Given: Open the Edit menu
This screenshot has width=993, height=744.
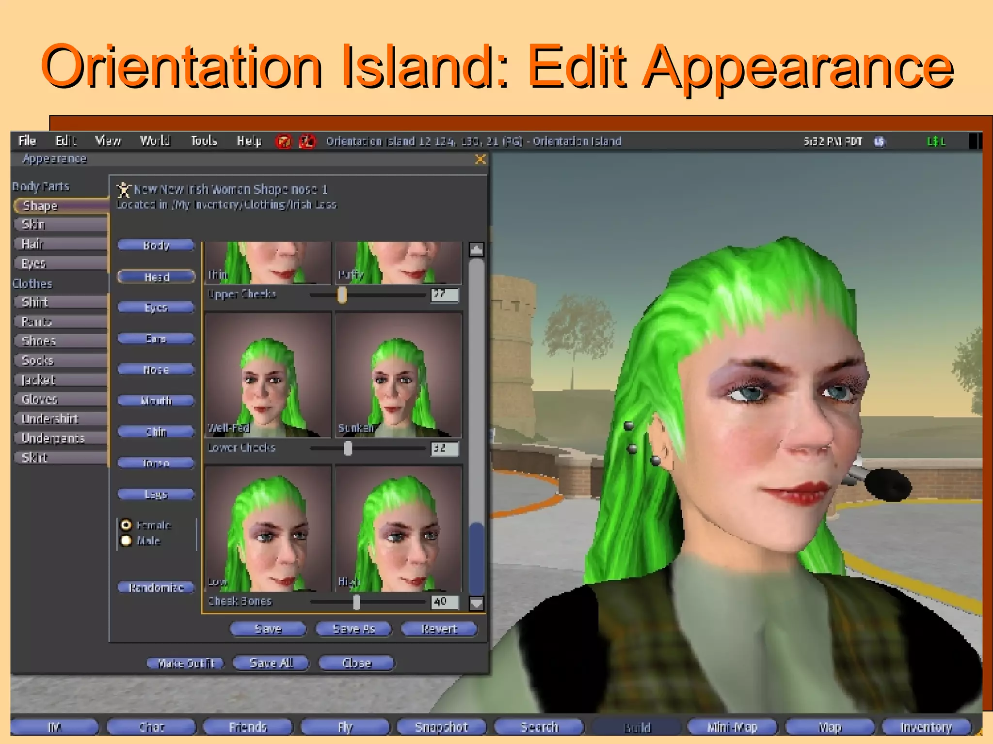Looking at the screenshot, I should [66, 141].
